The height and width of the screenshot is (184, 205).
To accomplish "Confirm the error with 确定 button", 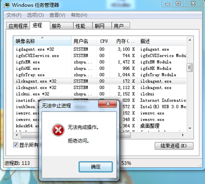I will pos(96,167).
